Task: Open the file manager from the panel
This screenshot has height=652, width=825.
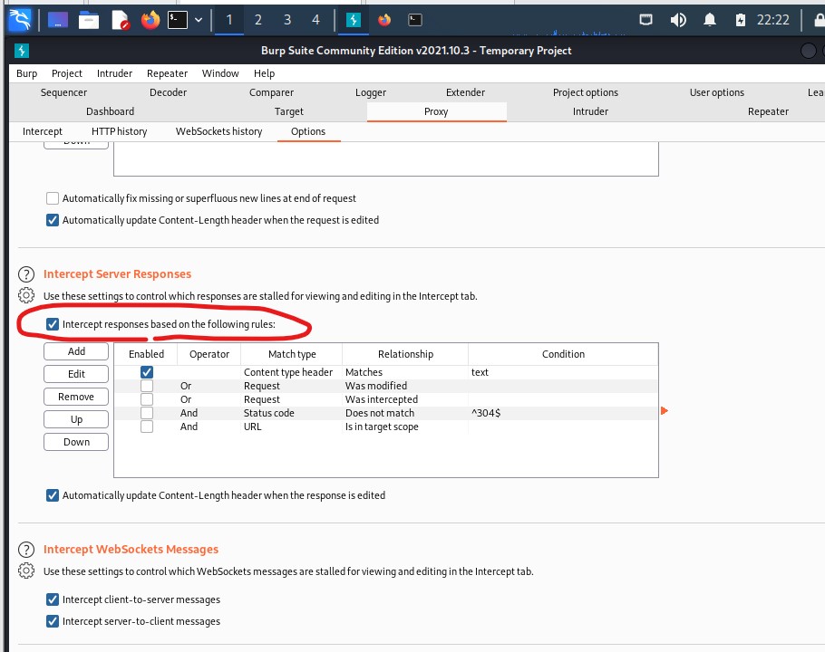Action: click(x=89, y=21)
